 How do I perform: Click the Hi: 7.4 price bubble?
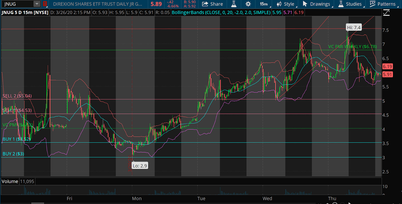(x=354, y=27)
